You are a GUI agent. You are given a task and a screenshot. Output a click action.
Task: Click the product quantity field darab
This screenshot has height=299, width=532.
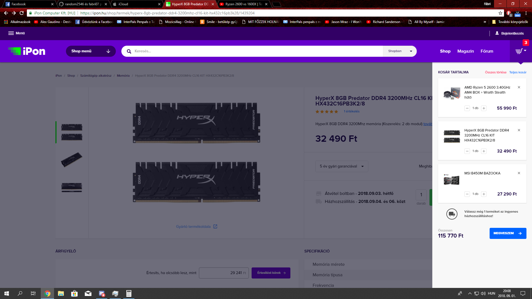(x=421, y=195)
